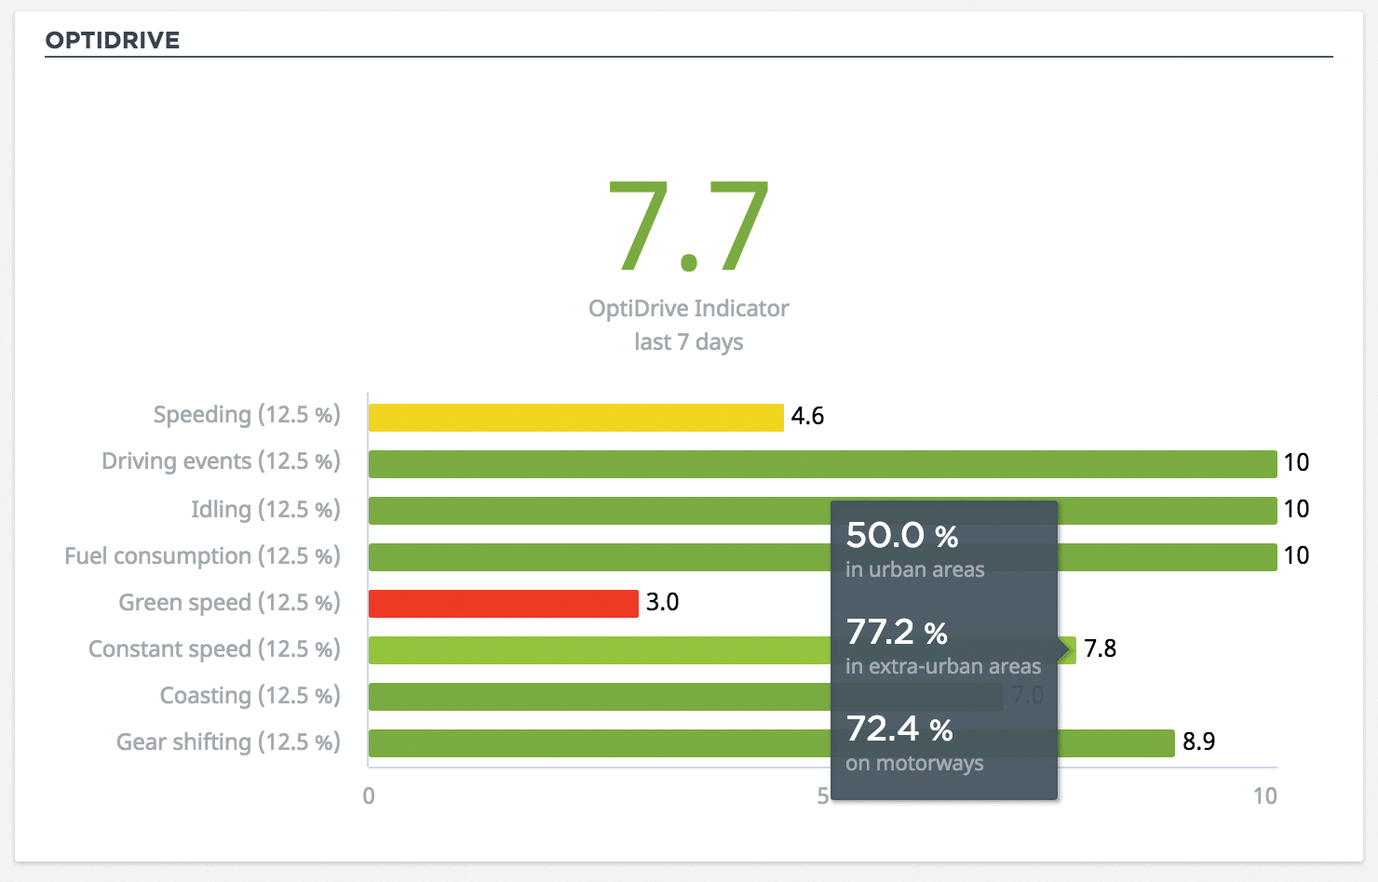Click the light green Constant speed bar

pos(596,650)
